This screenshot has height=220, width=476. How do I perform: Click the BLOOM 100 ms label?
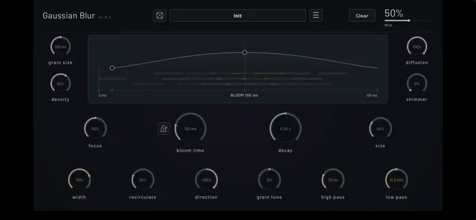point(245,95)
